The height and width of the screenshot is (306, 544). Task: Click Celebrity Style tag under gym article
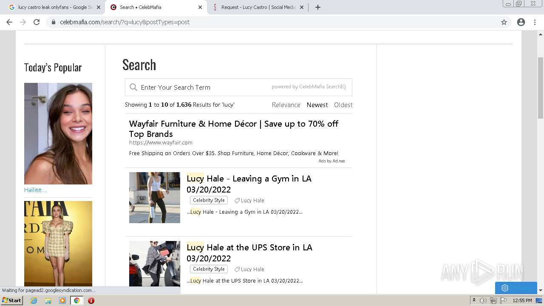209,200
